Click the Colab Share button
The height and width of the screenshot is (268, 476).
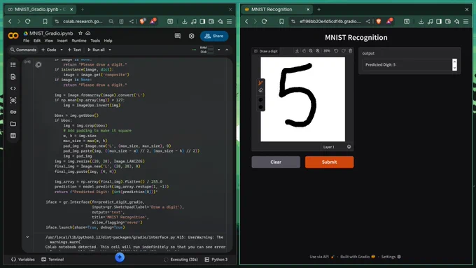[214, 36]
